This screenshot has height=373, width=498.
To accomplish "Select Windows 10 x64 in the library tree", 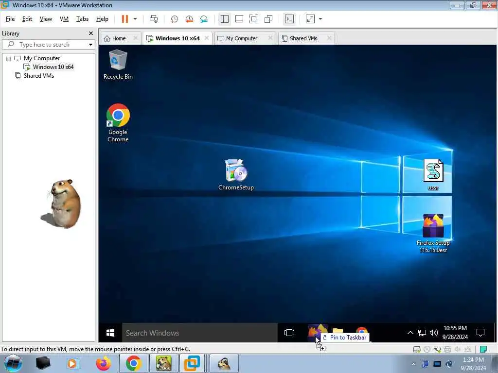I will pyautogui.click(x=53, y=67).
